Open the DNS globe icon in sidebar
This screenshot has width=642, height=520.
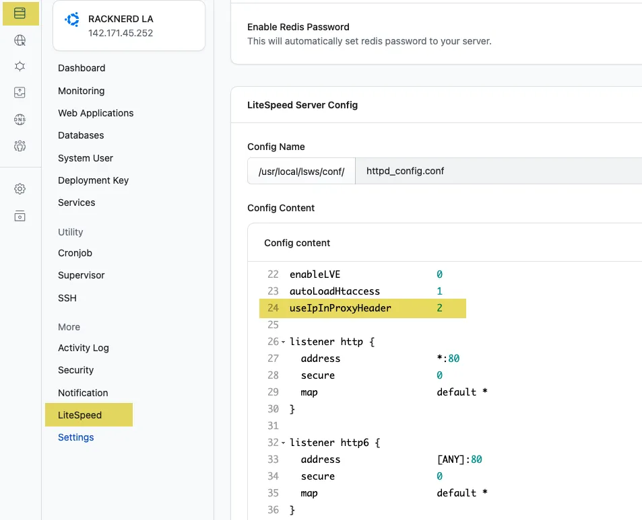20,119
